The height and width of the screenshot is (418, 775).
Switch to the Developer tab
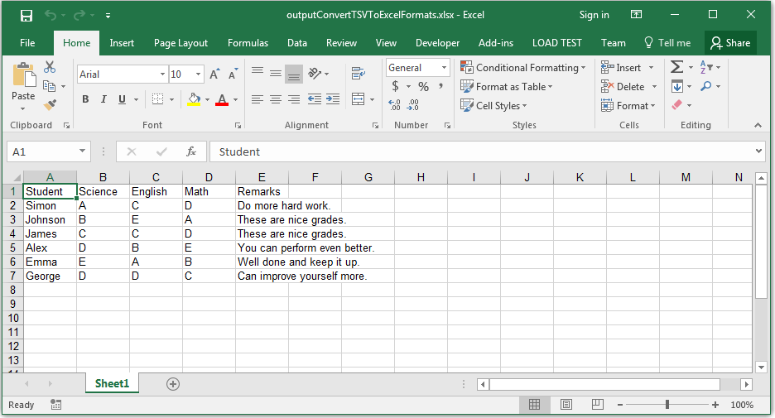coord(437,43)
